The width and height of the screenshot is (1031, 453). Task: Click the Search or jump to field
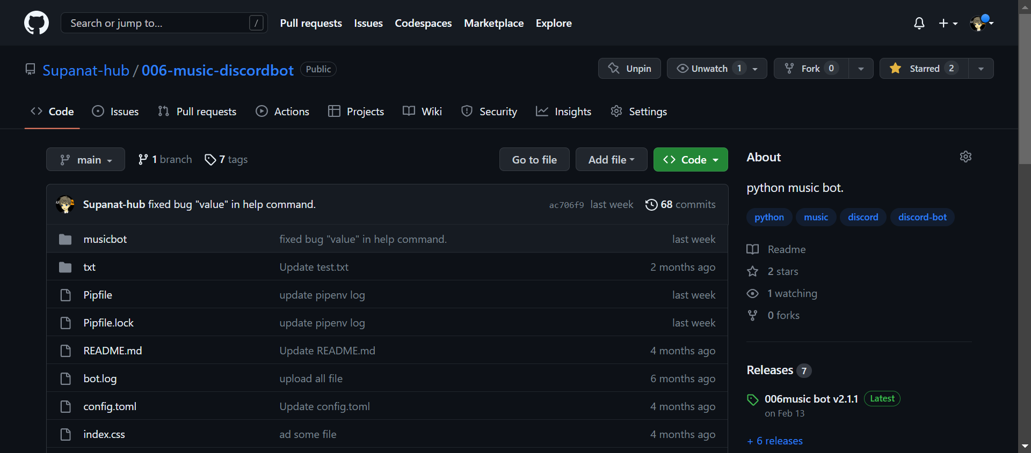point(164,23)
